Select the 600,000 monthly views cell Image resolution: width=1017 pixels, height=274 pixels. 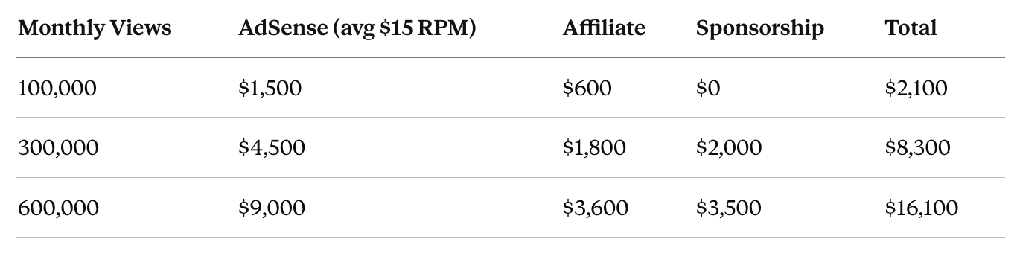[x=58, y=208]
